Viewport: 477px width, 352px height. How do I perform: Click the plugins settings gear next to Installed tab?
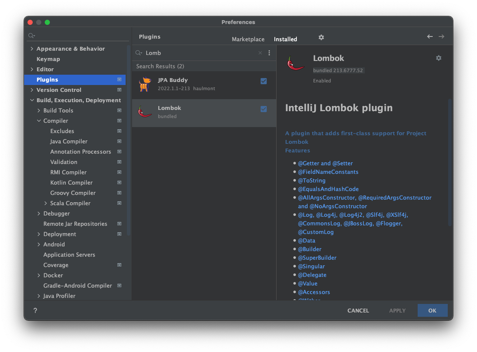[321, 37]
